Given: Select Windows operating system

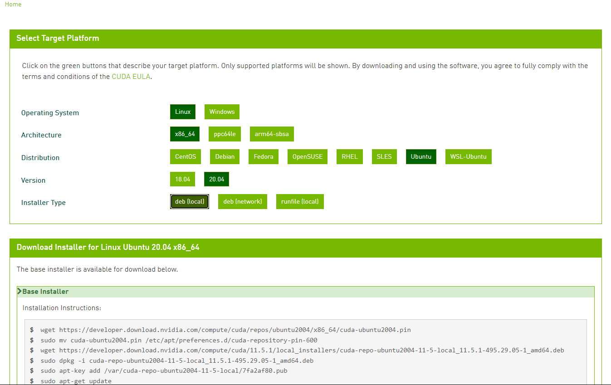Looking at the screenshot, I should tap(222, 112).
